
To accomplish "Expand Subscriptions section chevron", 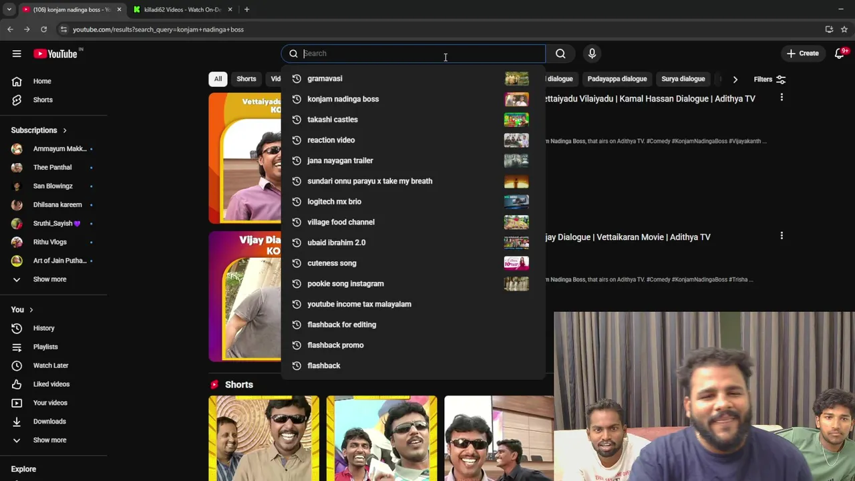I will 65,130.
